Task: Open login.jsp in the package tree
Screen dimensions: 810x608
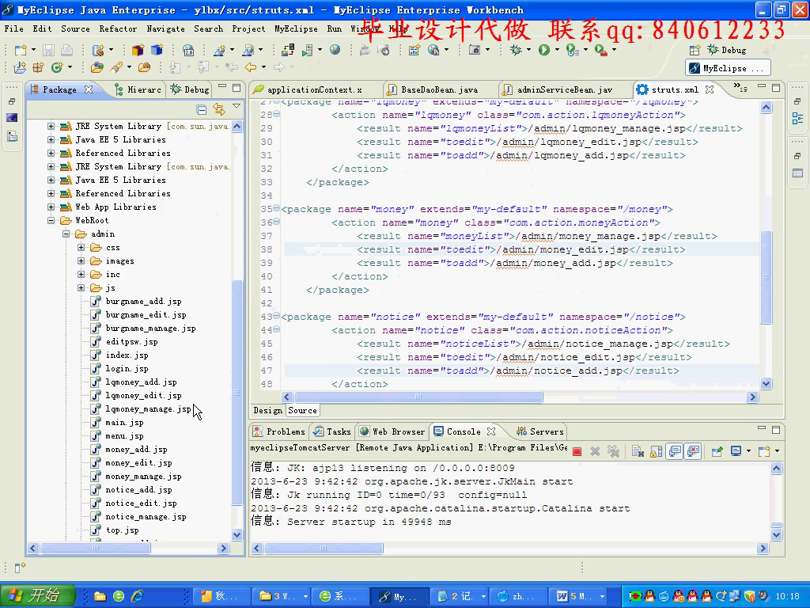Action: tap(127, 368)
